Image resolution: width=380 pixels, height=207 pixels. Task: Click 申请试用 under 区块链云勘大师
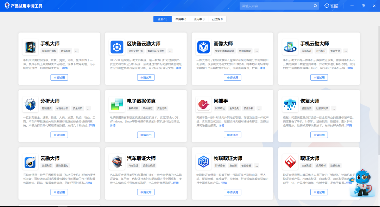[x=146, y=77]
